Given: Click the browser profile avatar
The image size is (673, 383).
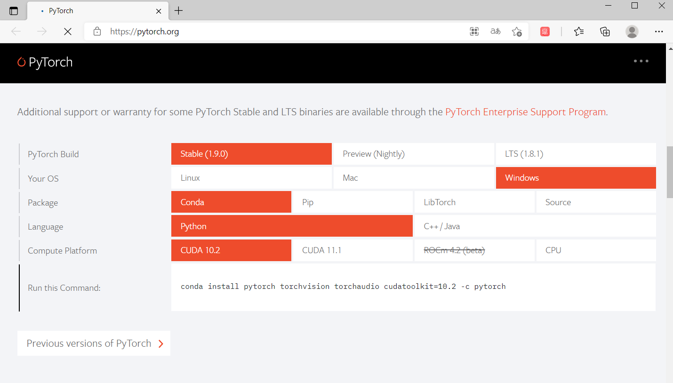Looking at the screenshot, I should pos(632,32).
